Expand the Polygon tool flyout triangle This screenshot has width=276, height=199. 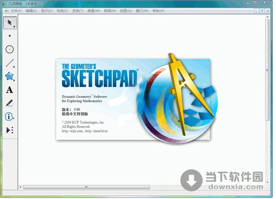[x=14, y=80]
